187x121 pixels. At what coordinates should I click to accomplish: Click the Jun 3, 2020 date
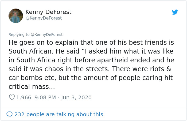pyautogui.click(x=77, y=97)
